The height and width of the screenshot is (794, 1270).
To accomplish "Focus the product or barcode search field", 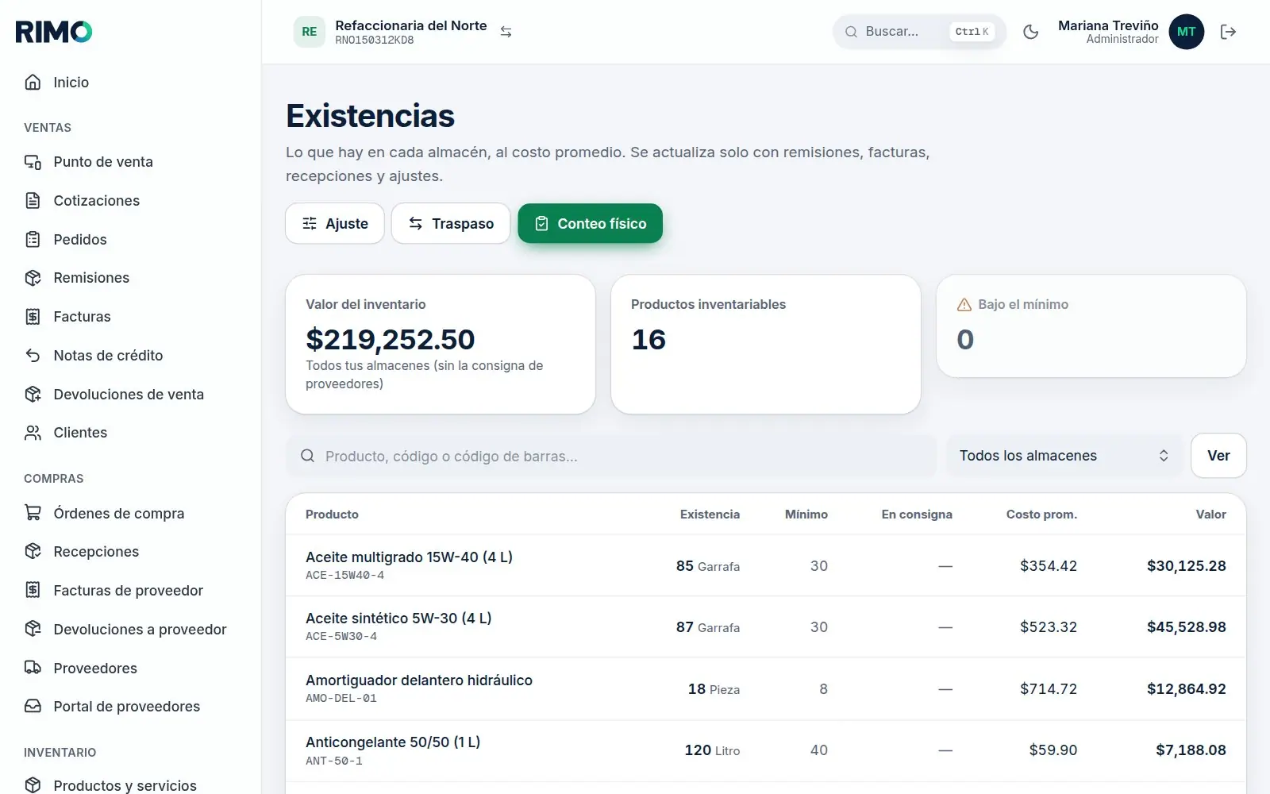I will [611, 457].
